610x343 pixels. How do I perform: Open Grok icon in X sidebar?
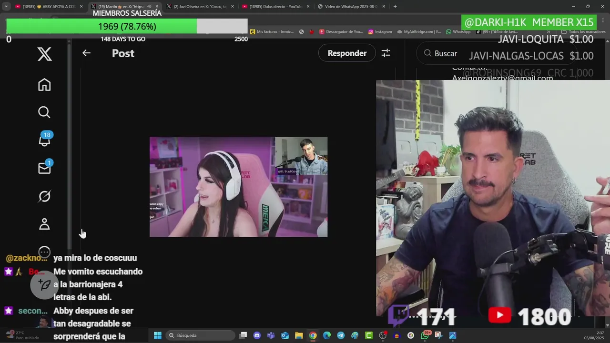[x=44, y=196]
